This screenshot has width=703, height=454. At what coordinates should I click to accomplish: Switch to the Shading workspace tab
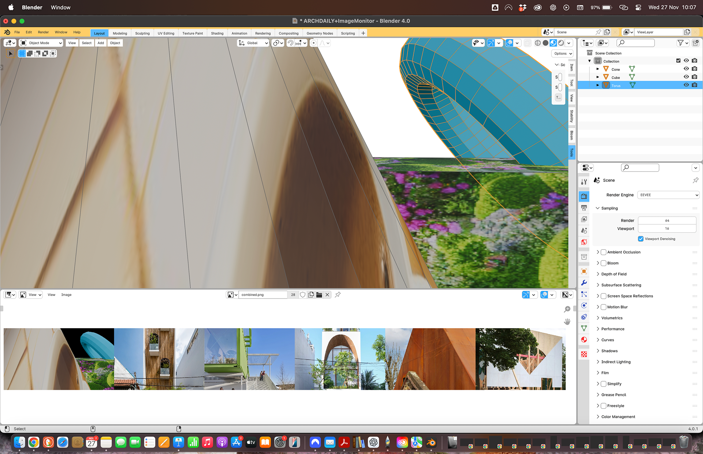pyautogui.click(x=217, y=33)
